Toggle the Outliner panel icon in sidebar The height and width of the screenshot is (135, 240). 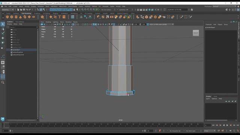pos(3,76)
